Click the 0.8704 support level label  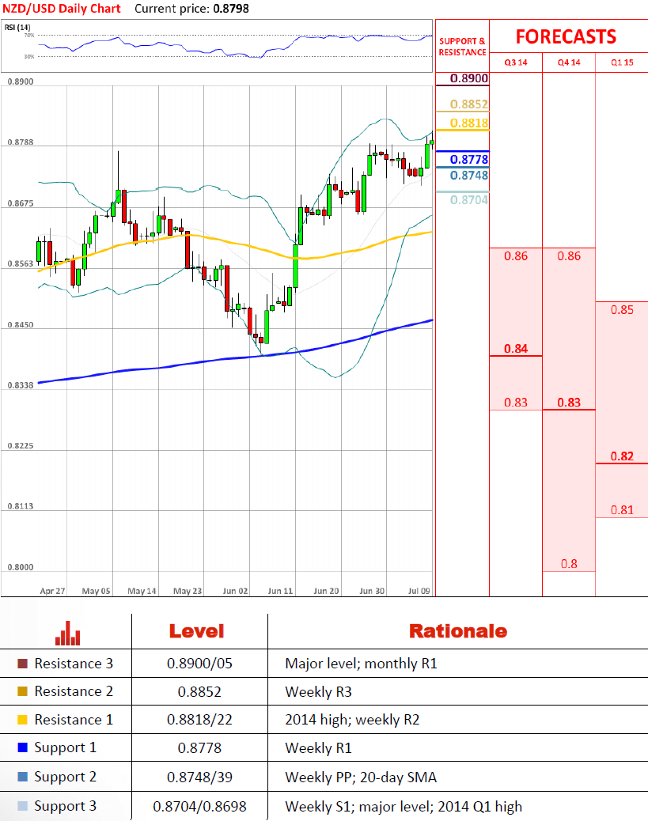(x=469, y=200)
